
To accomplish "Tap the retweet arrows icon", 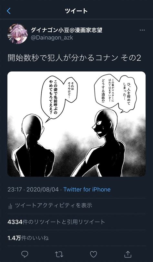I will click(x=59, y=254).
